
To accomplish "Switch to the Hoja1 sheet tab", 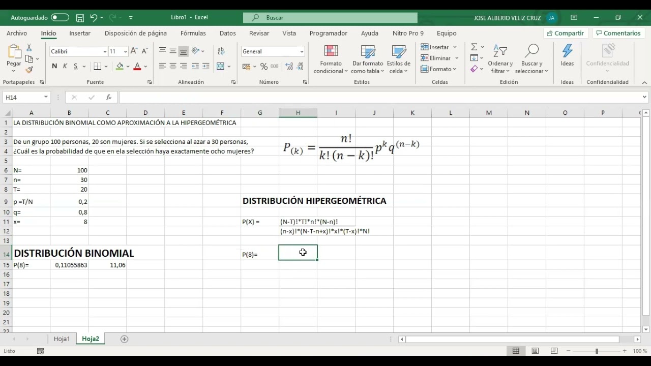I will 62,339.
